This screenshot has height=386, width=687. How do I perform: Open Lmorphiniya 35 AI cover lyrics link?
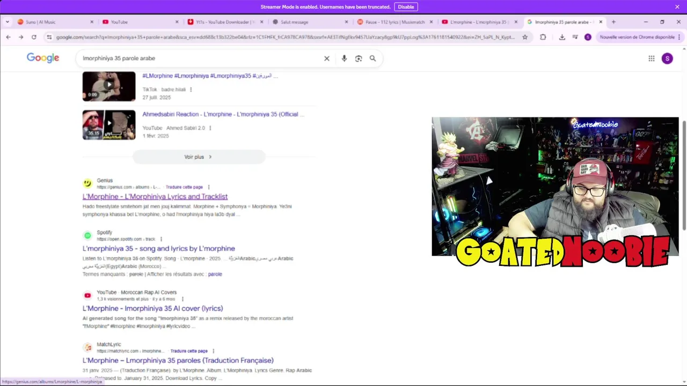point(152,308)
